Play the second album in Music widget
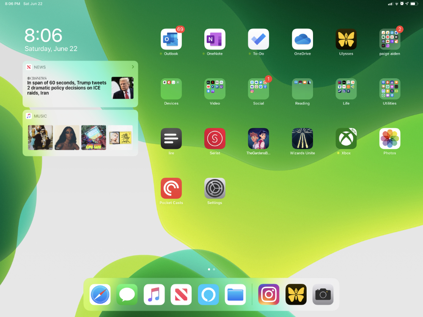The width and height of the screenshot is (423, 317). [x=67, y=138]
